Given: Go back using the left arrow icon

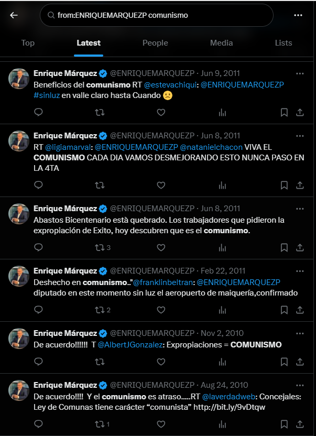Looking at the screenshot, I should coord(14,15).
